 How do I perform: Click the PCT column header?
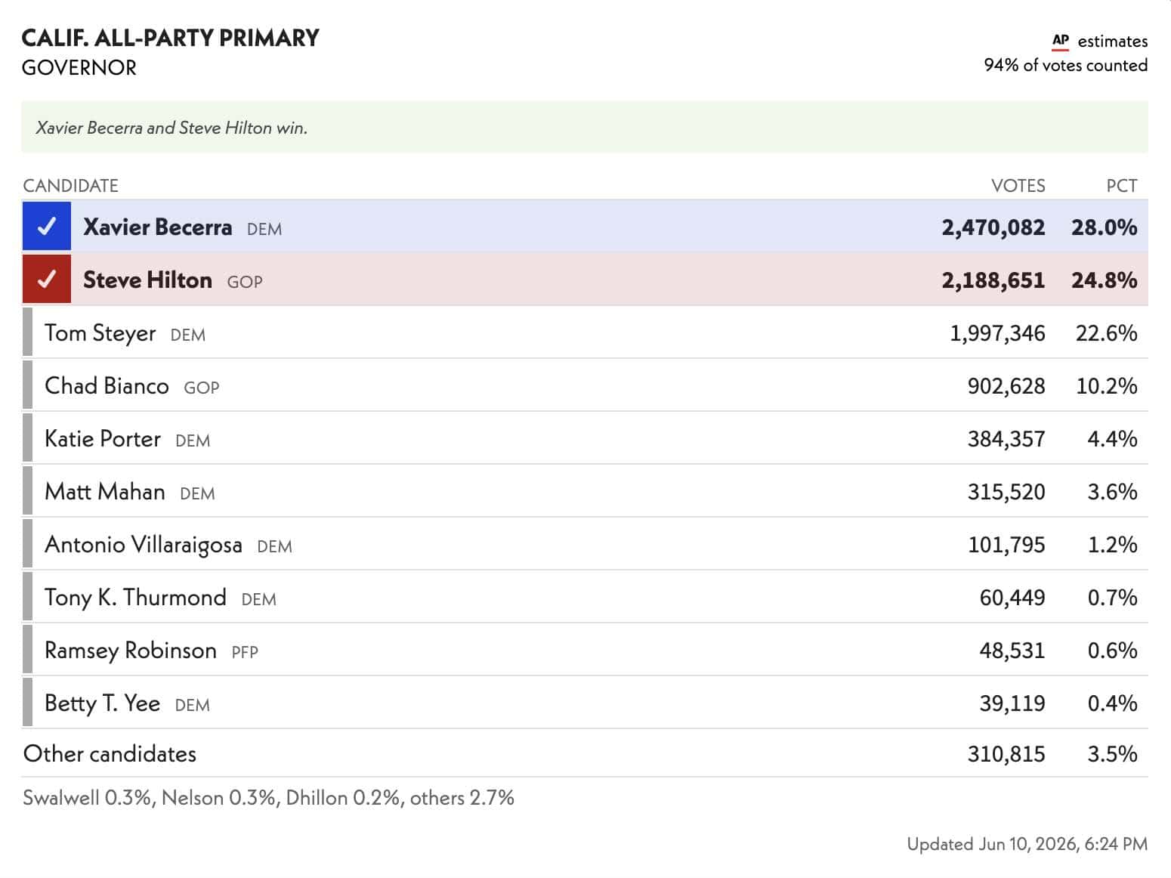point(1121,185)
